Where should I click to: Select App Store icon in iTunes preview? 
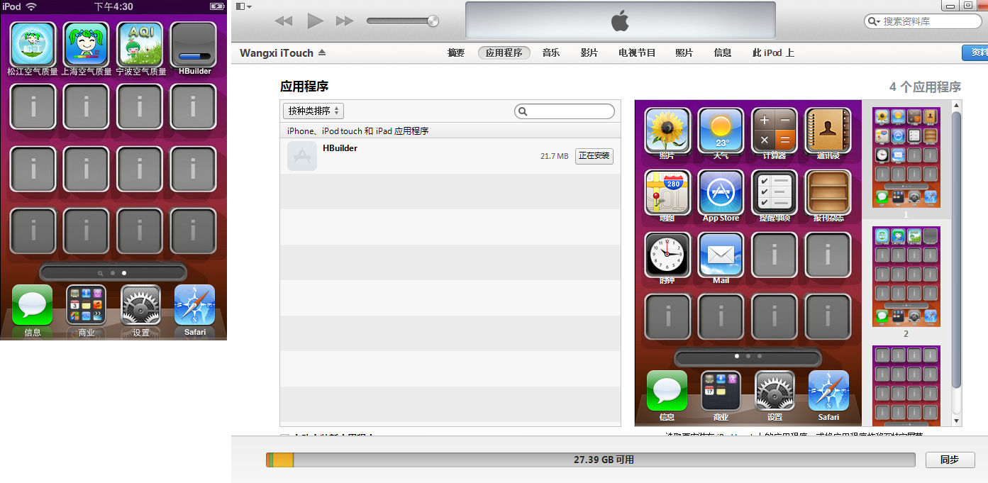[721, 192]
